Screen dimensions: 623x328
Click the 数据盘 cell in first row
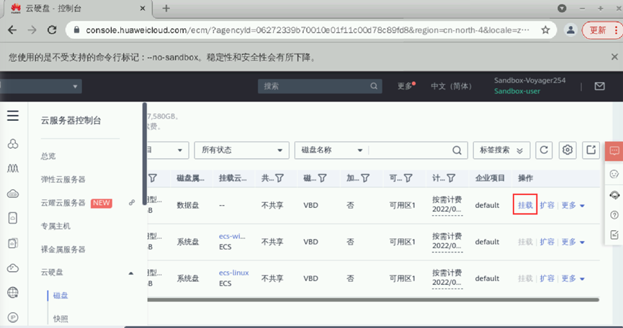[188, 206]
